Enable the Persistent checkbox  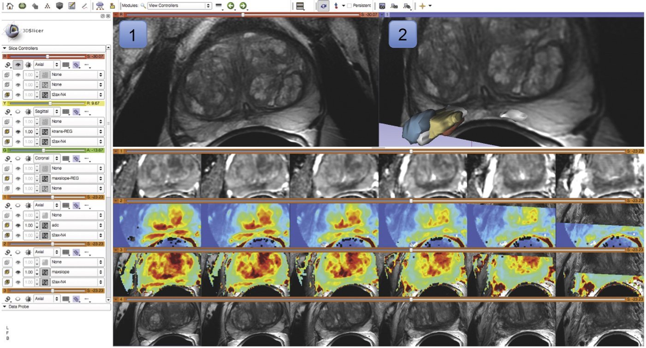pos(350,6)
